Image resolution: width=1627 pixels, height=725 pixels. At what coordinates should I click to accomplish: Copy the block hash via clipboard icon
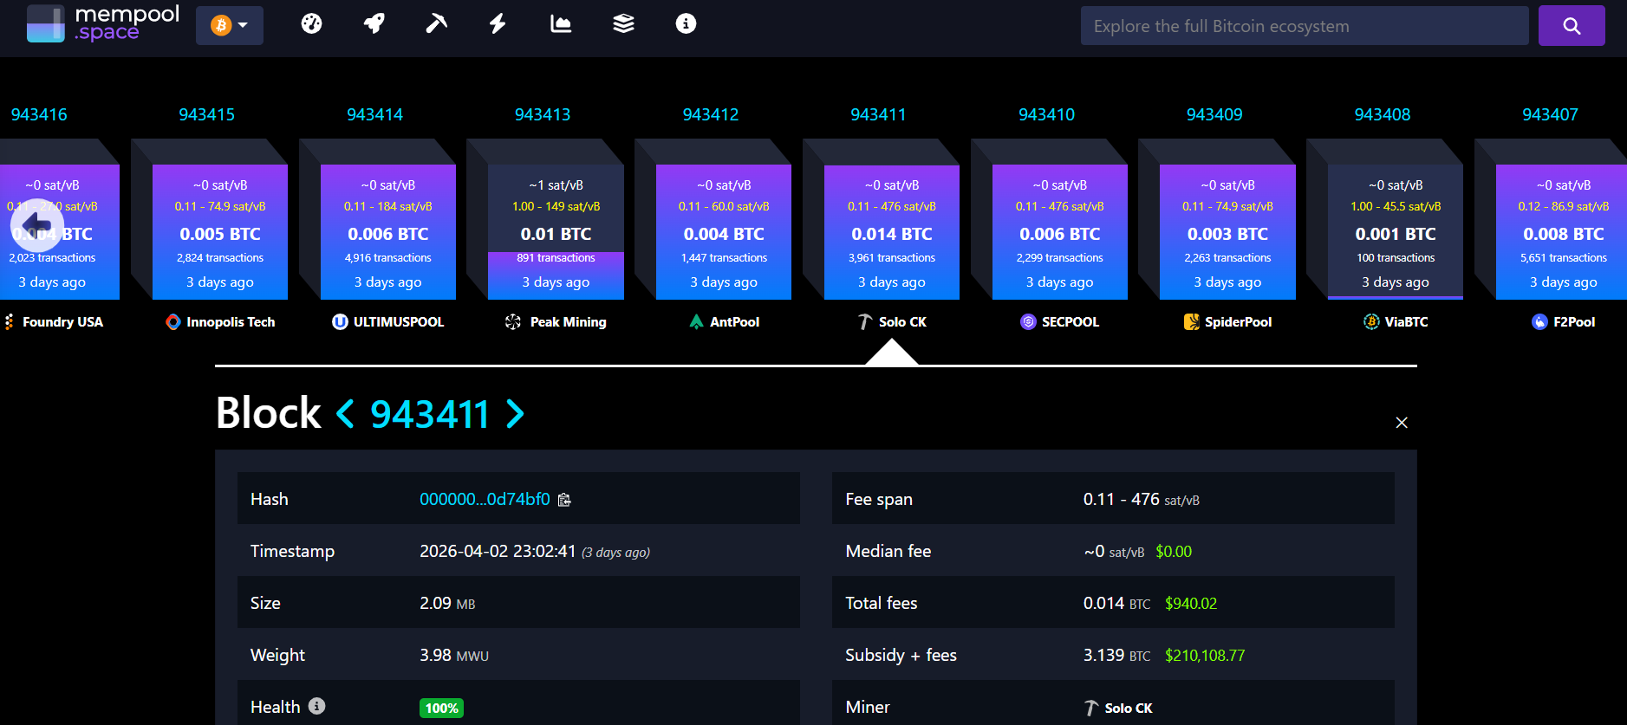564,500
